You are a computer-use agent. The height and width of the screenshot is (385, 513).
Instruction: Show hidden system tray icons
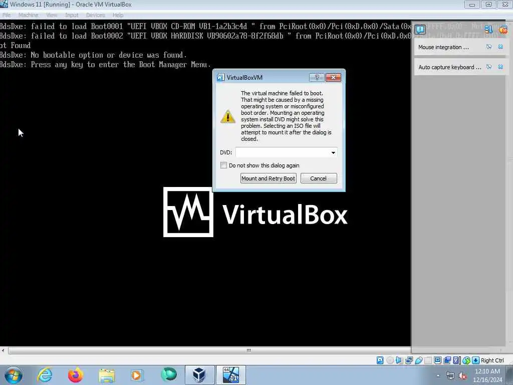point(438,375)
